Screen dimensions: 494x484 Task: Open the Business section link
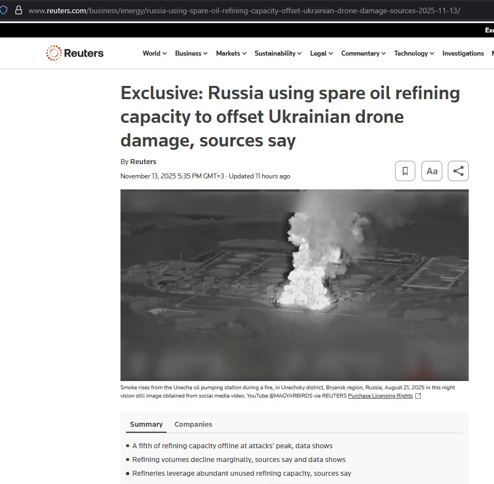pyautogui.click(x=188, y=53)
